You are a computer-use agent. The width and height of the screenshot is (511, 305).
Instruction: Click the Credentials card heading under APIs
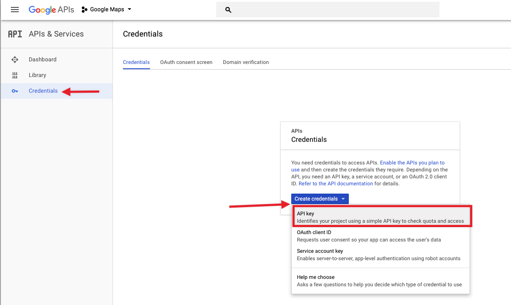309,140
